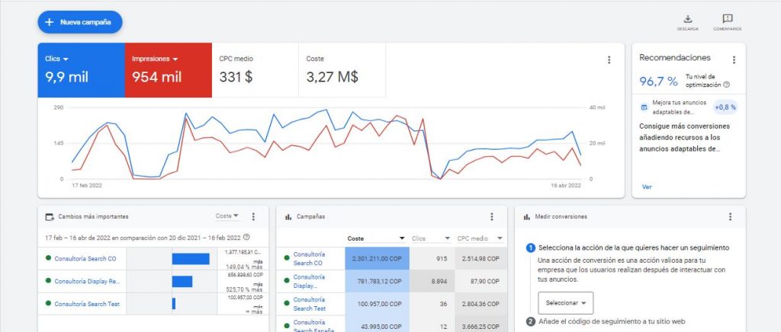781x332 pixels.
Task: Click the date comparison help icon
Action: point(246,238)
